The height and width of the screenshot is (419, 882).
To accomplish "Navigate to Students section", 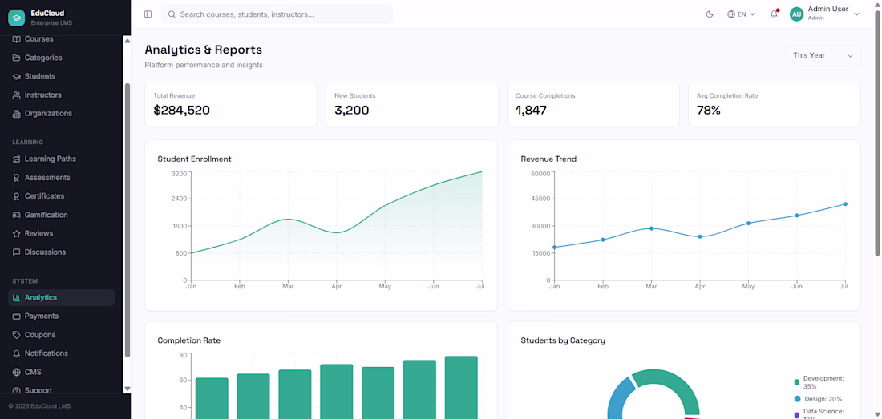I will pos(61,76).
